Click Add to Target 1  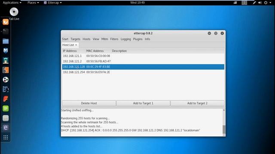click(143, 103)
